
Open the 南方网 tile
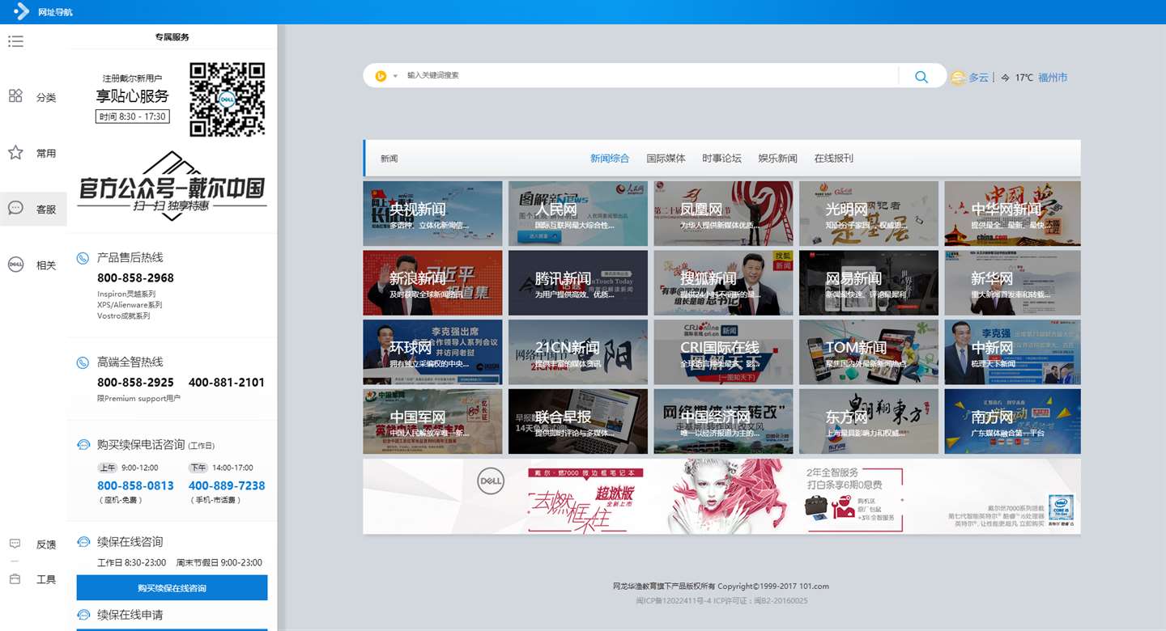[x=1012, y=421]
